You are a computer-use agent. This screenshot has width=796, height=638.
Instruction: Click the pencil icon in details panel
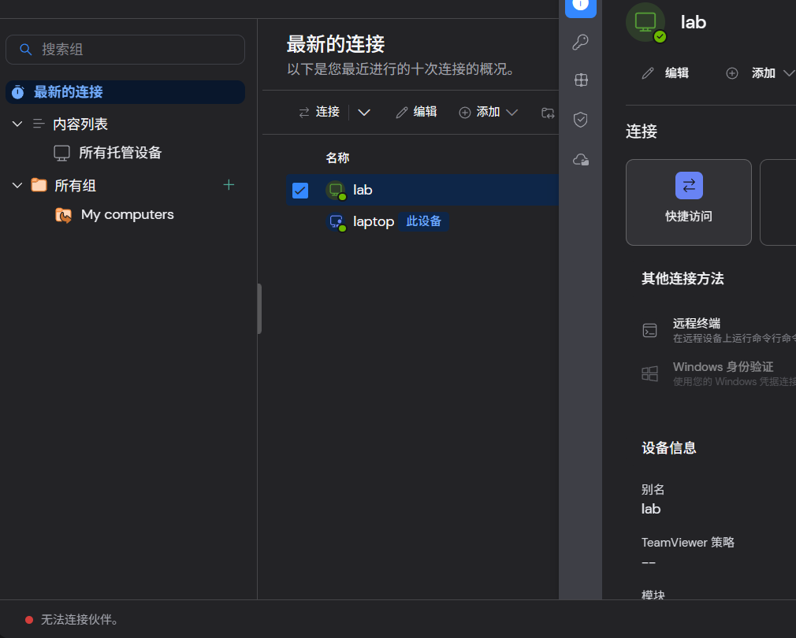(648, 73)
